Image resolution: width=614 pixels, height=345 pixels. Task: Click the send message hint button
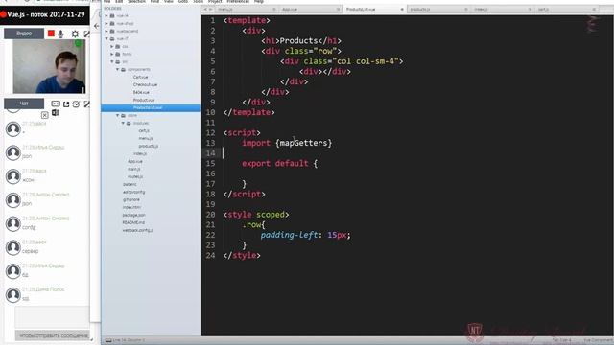click(x=52, y=335)
